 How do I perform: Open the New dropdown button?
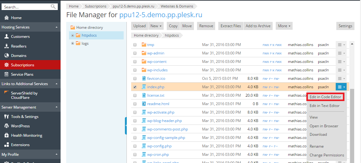[x=156, y=26]
